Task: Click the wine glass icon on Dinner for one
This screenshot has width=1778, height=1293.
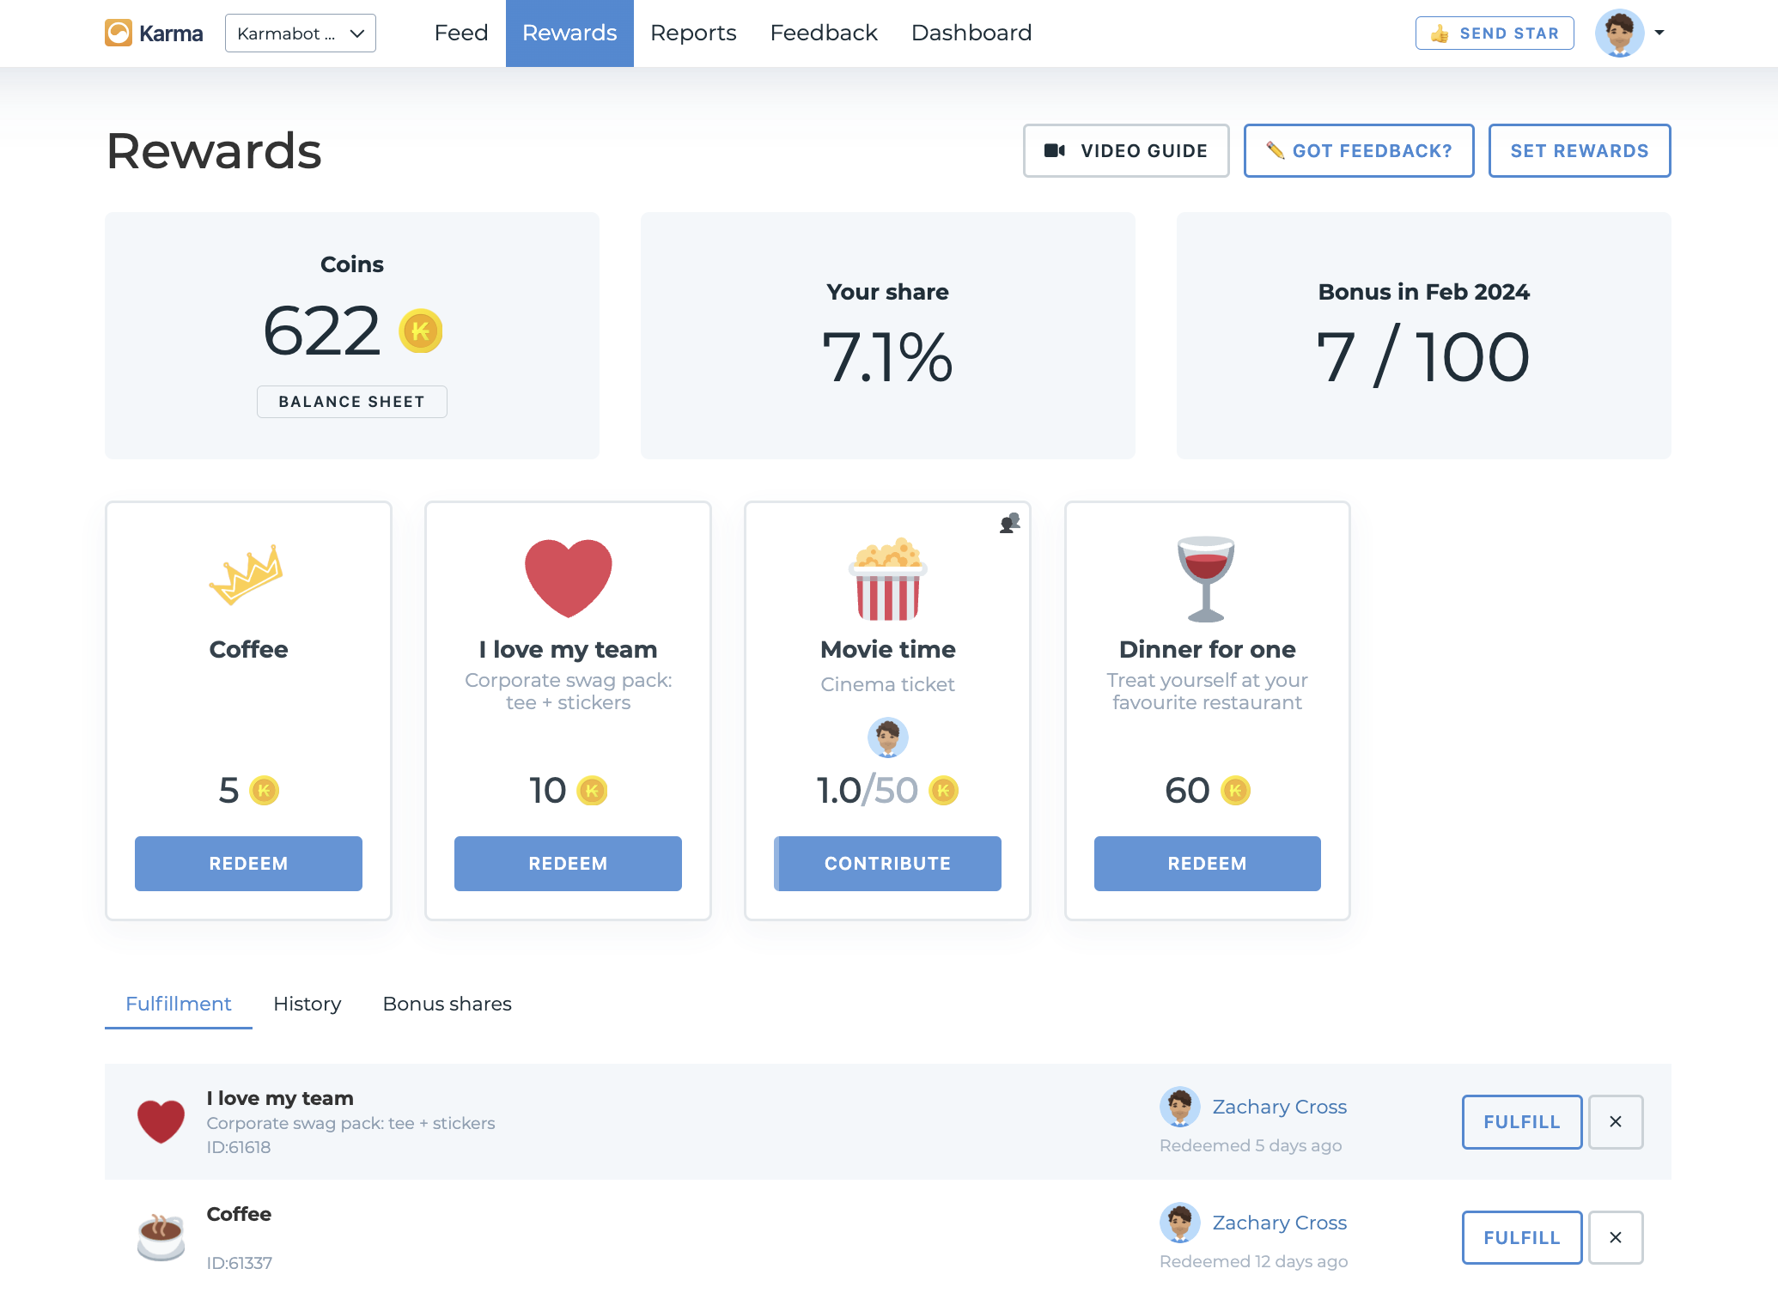Action: 1207,578
